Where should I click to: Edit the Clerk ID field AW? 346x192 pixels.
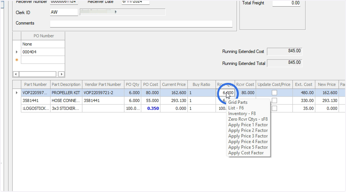[64, 12]
